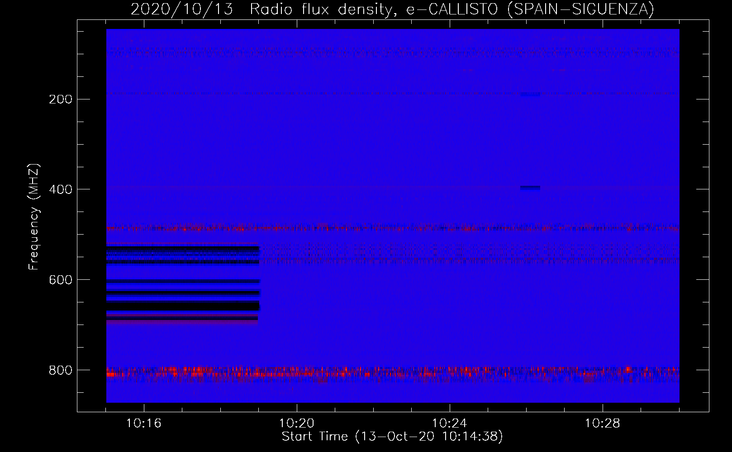Click the 200 frequency tick label
Viewport: 732px width, 452px height.
click(x=61, y=99)
